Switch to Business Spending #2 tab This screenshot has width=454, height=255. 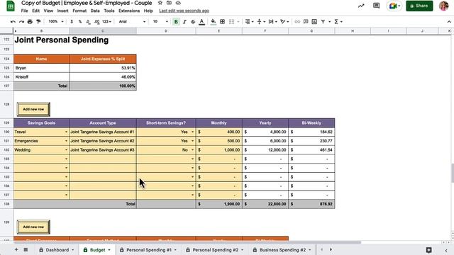(282, 250)
